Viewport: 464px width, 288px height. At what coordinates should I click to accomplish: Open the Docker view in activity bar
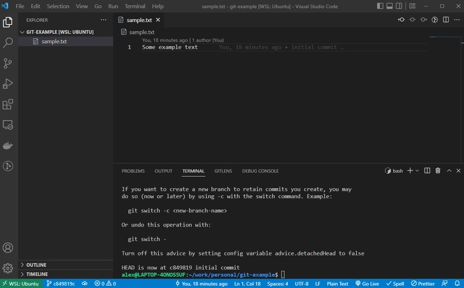[8, 146]
